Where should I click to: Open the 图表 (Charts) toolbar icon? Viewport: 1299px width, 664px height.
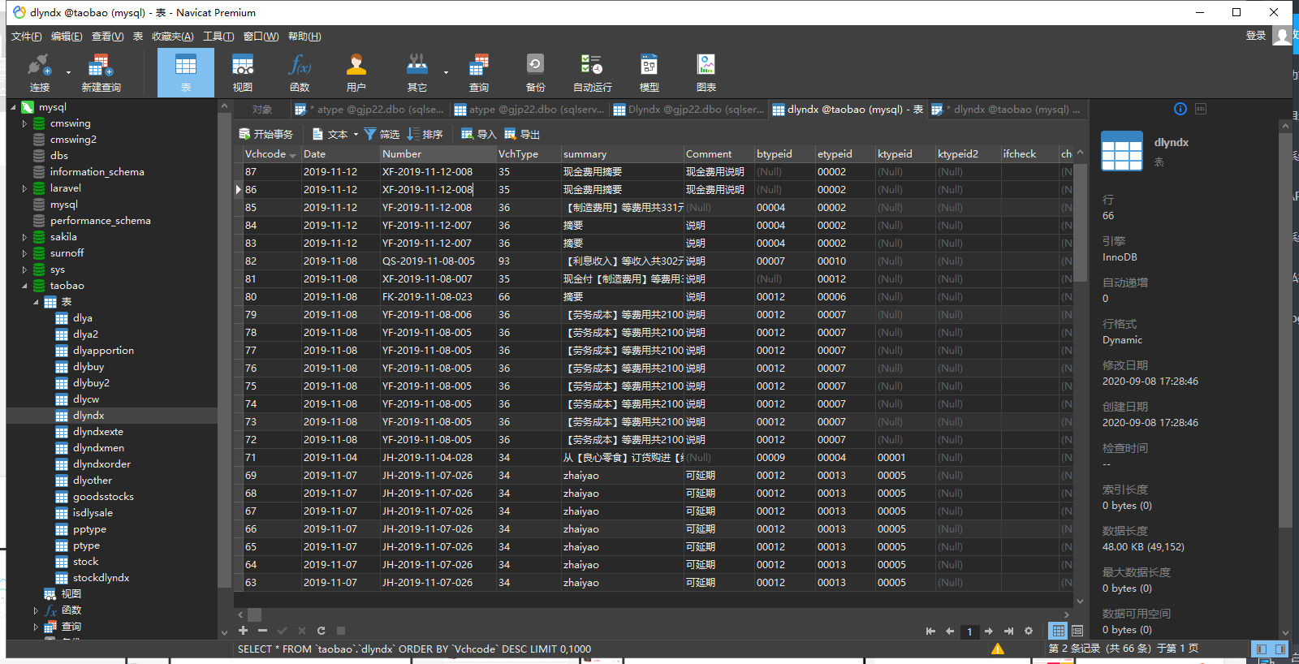(x=706, y=73)
